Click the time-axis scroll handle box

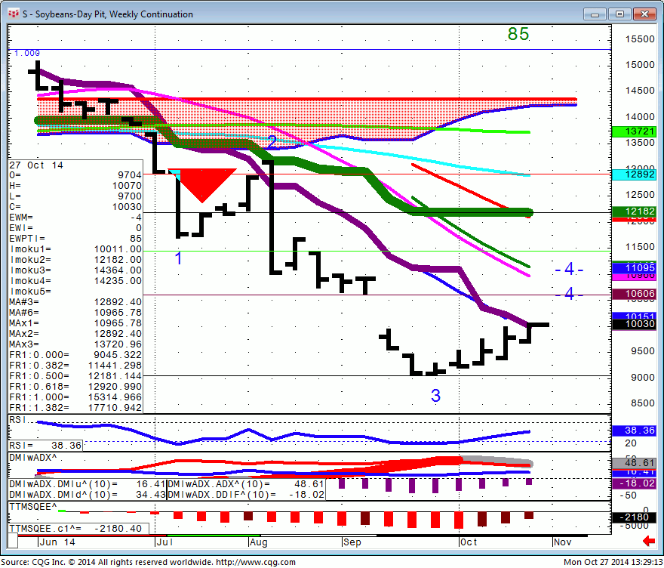pyautogui.click(x=13, y=541)
